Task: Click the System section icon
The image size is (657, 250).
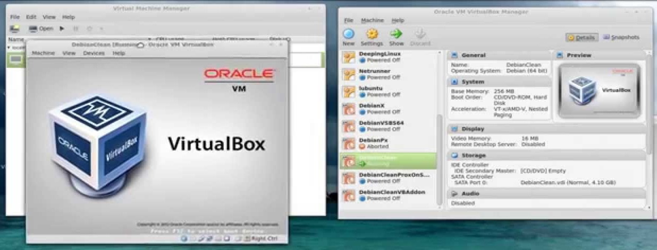Action: pyautogui.click(x=455, y=82)
